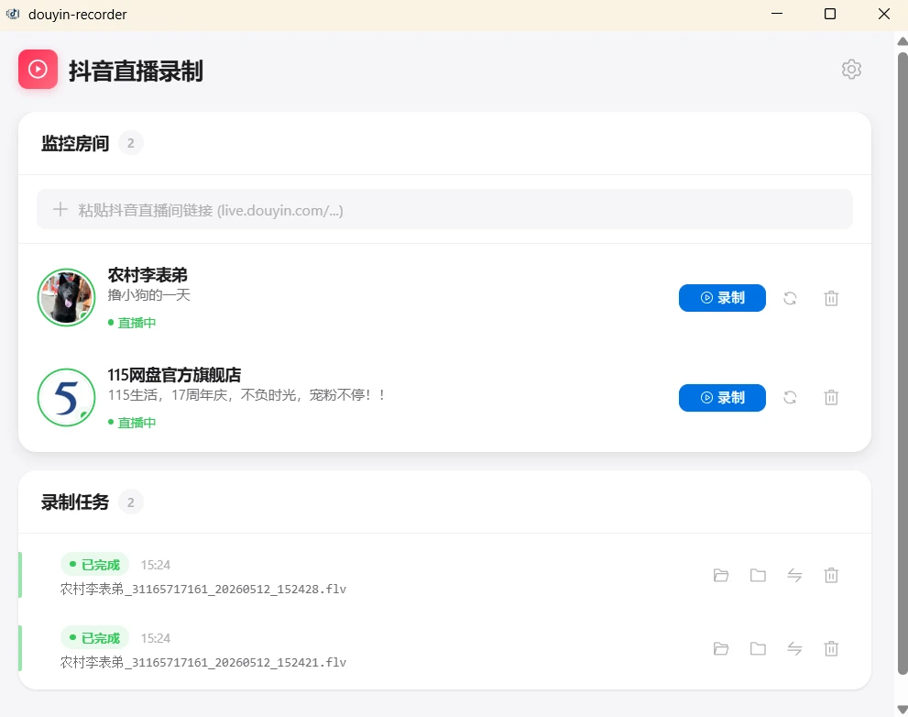Screen dimensions: 908x717
Task: Click the vertical scrollbar thumb
Action: 903,363
